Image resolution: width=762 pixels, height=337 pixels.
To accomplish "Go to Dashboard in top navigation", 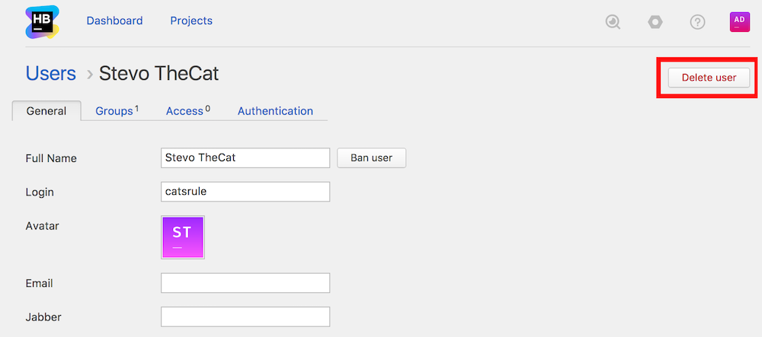I will click(x=114, y=21).
